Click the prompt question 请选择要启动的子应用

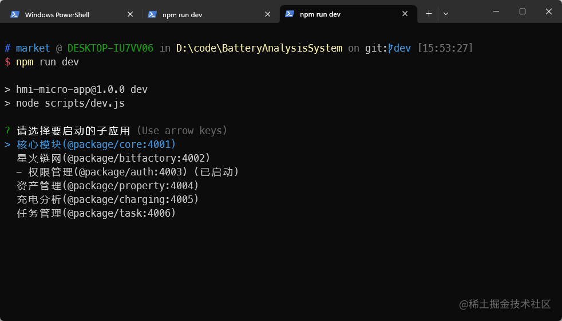[73, 131]
